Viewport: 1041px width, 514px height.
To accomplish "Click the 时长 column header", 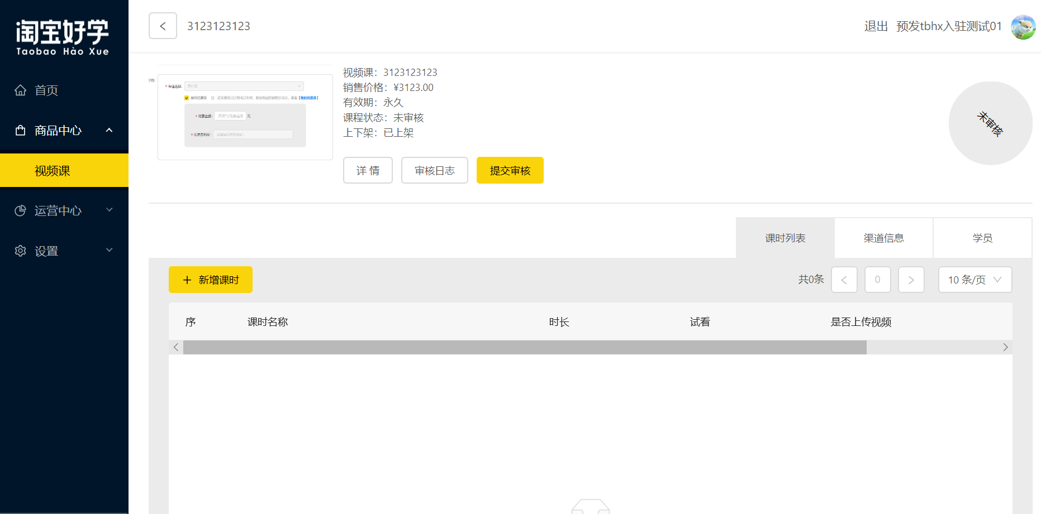I will coord(559,322).
